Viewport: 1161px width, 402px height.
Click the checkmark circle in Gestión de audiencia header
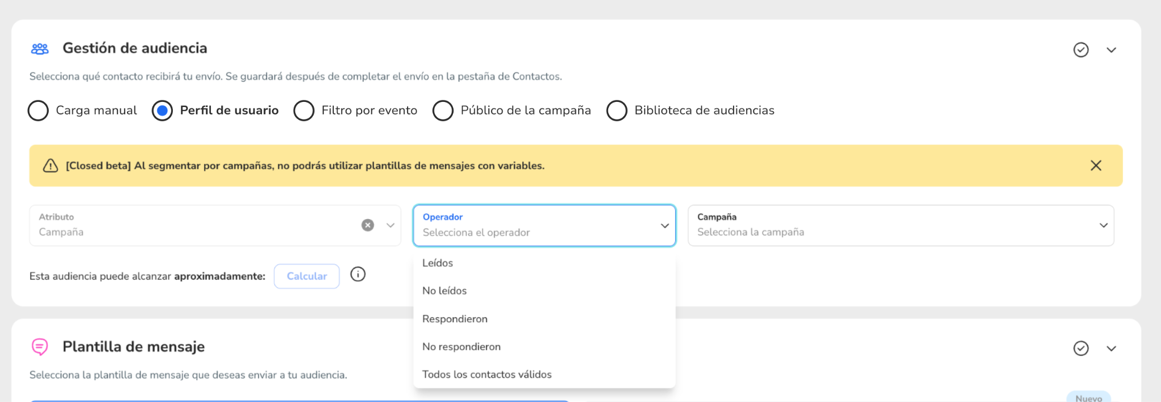click(x=1081, y=50)
